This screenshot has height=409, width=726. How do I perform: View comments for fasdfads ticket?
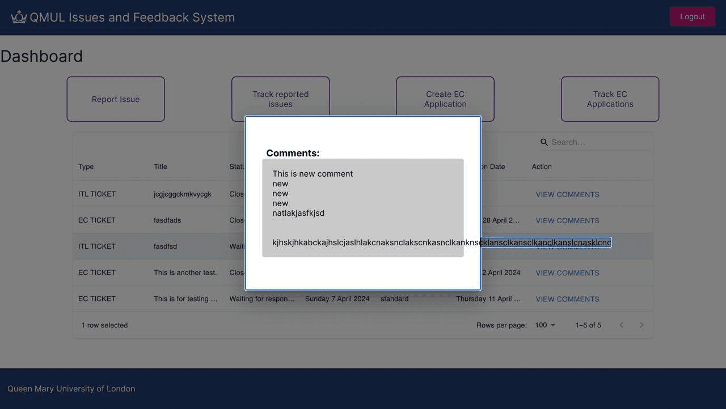click(567, 220)
